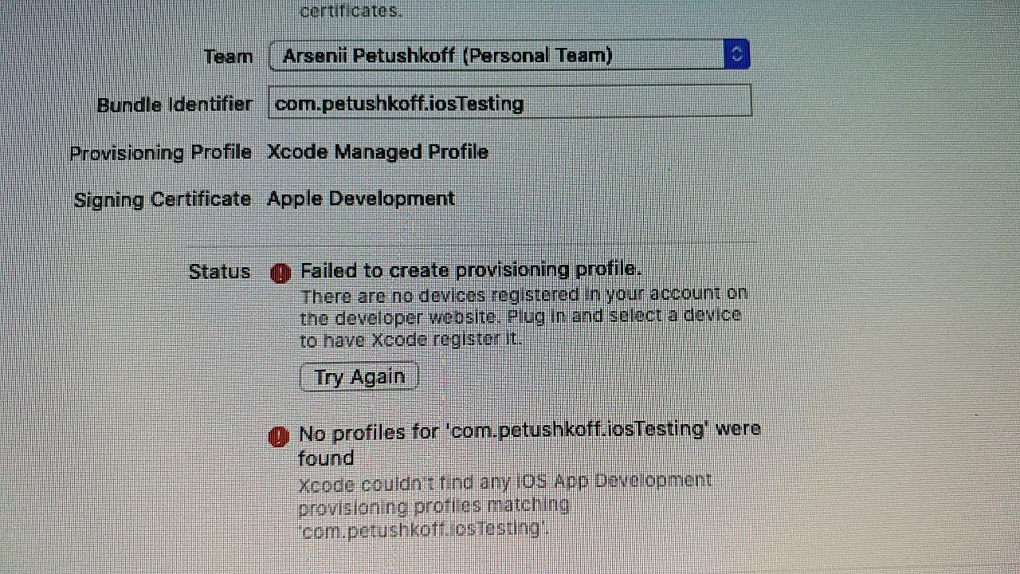
Task: Click the Status label
Action: coord(219,272)
